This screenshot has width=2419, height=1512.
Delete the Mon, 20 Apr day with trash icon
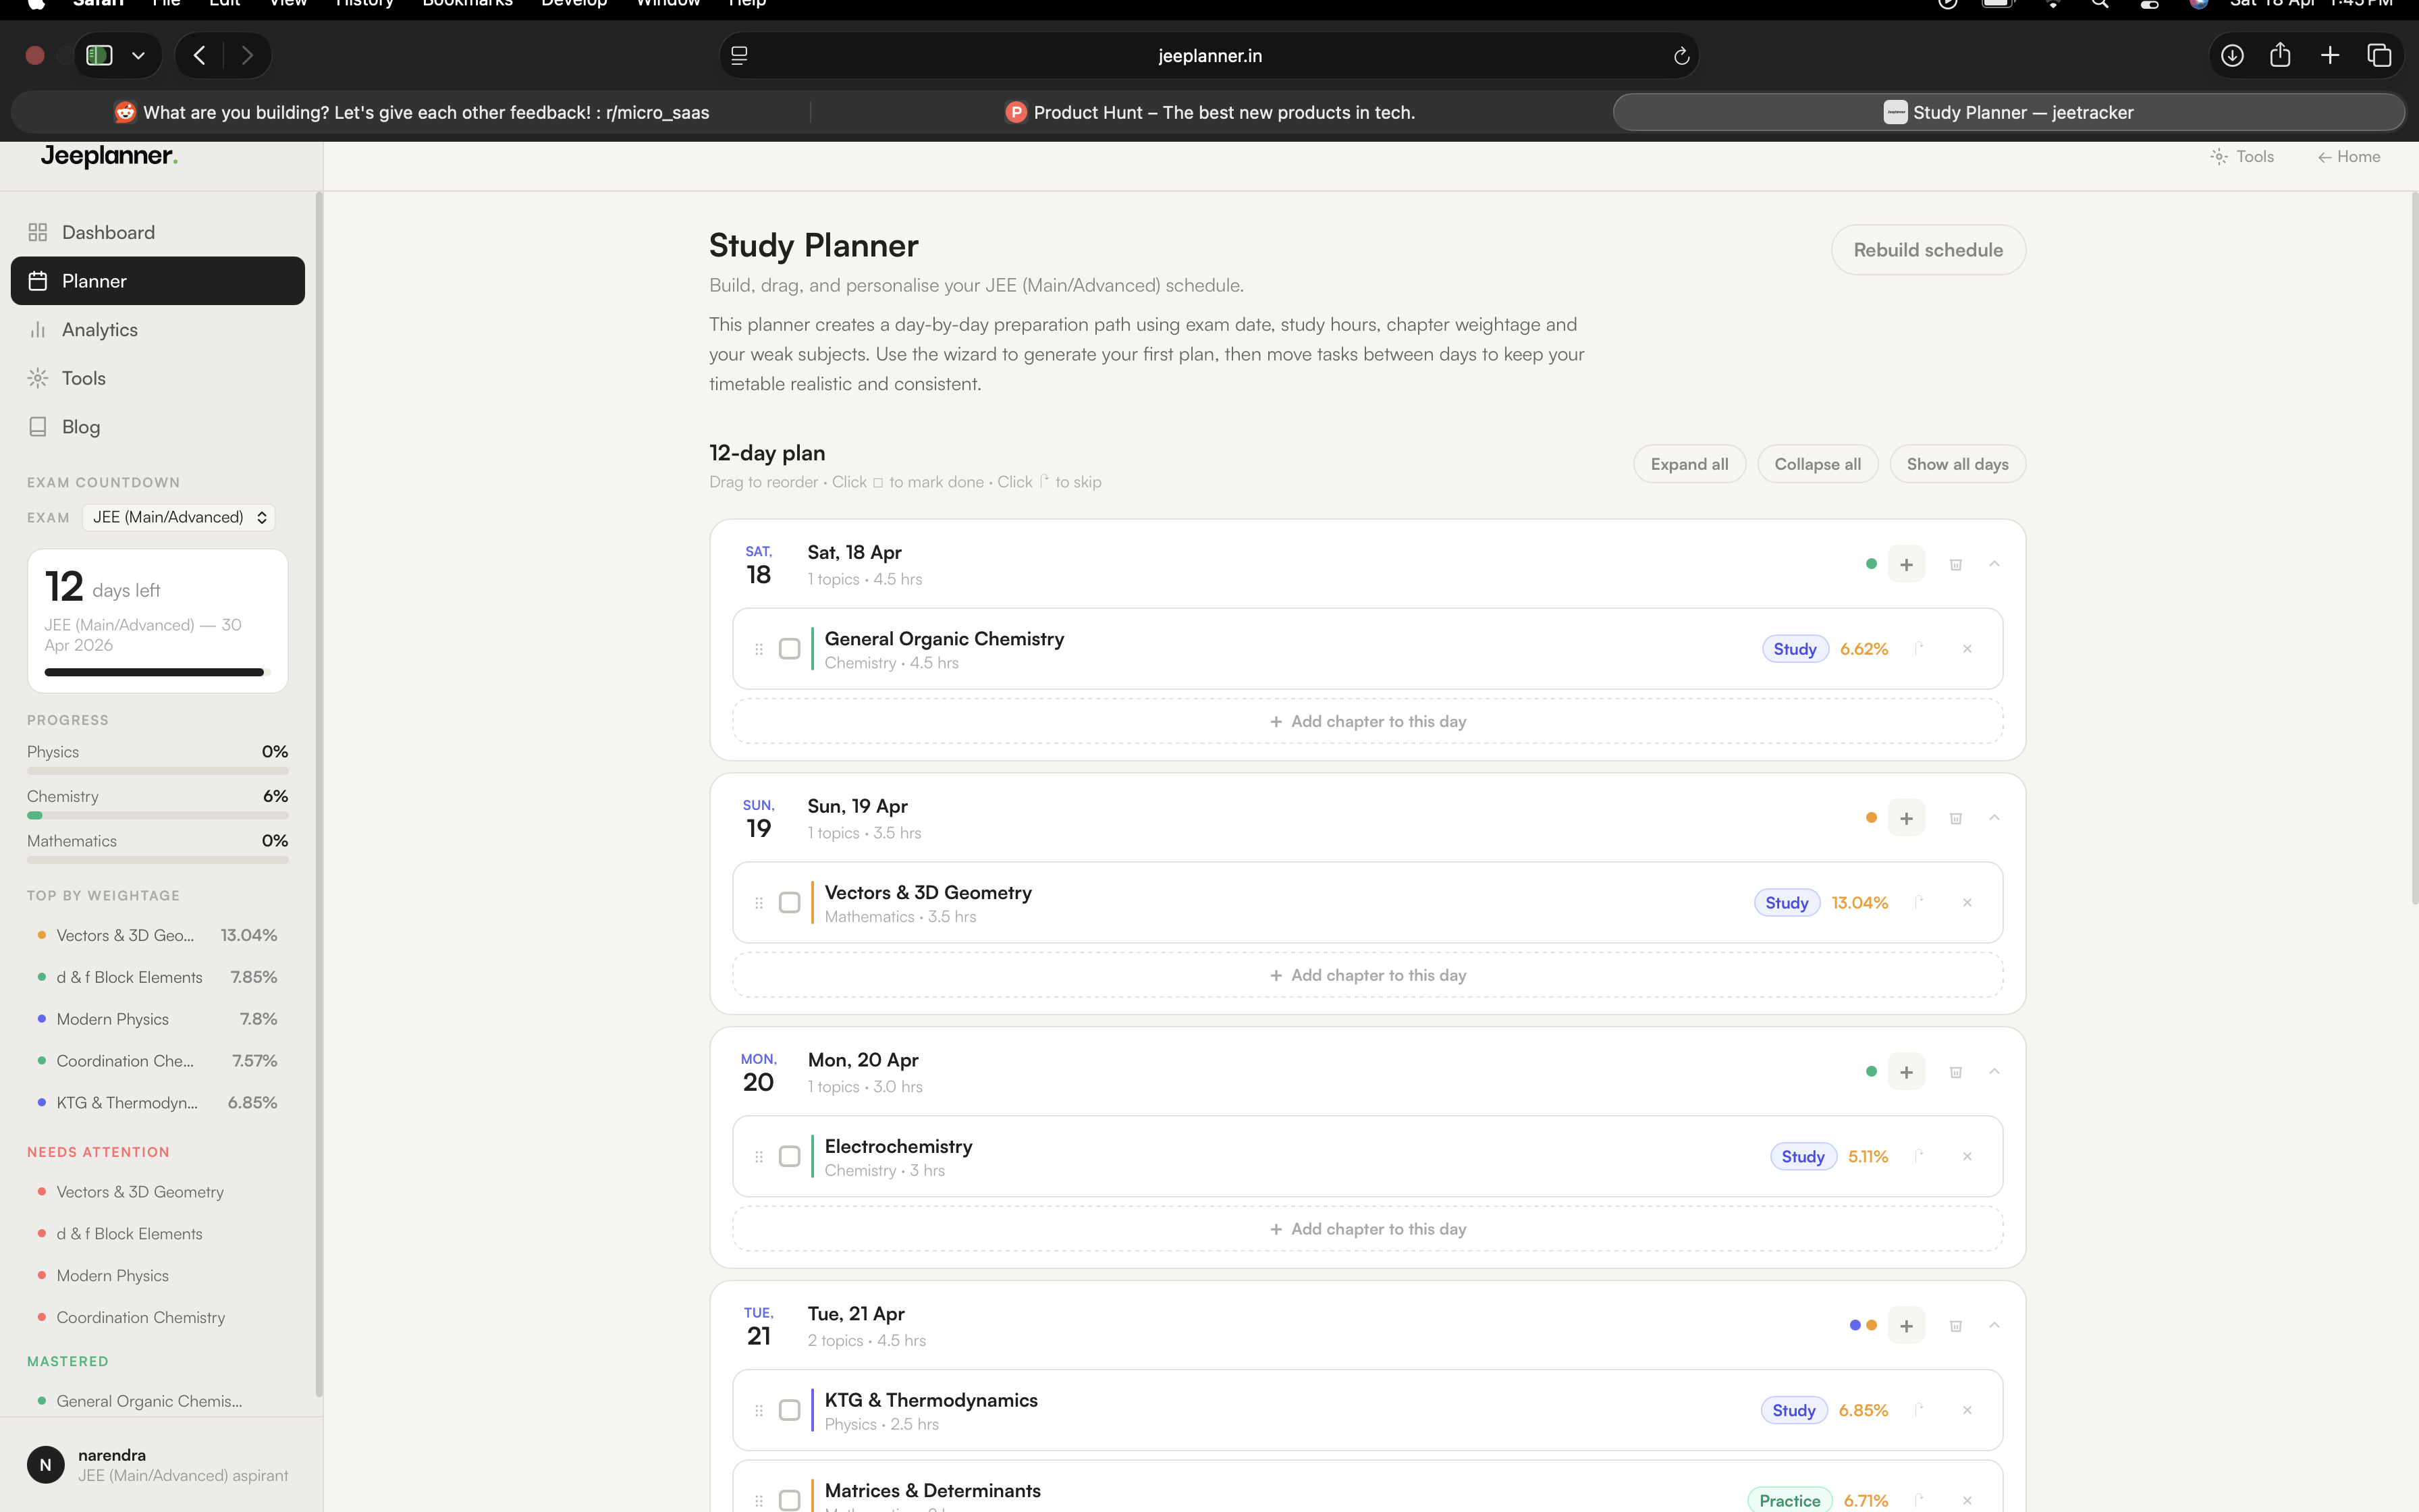coord(1955,1072)
